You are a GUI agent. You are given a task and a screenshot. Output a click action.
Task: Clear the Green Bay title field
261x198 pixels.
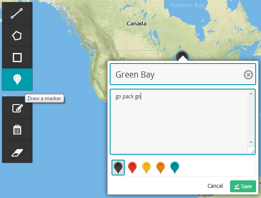click(x=248, y=75)
